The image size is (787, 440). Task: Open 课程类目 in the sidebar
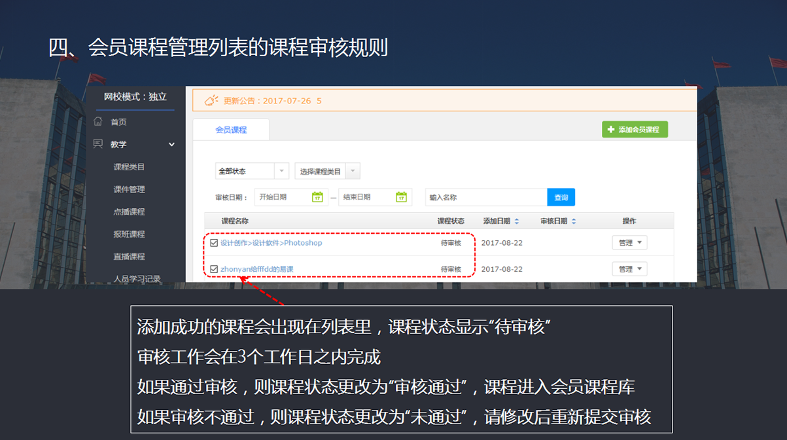[129, 167]
